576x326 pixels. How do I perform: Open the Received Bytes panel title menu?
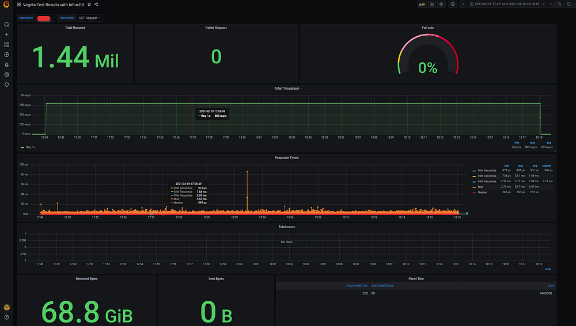[x=87, y=279]
